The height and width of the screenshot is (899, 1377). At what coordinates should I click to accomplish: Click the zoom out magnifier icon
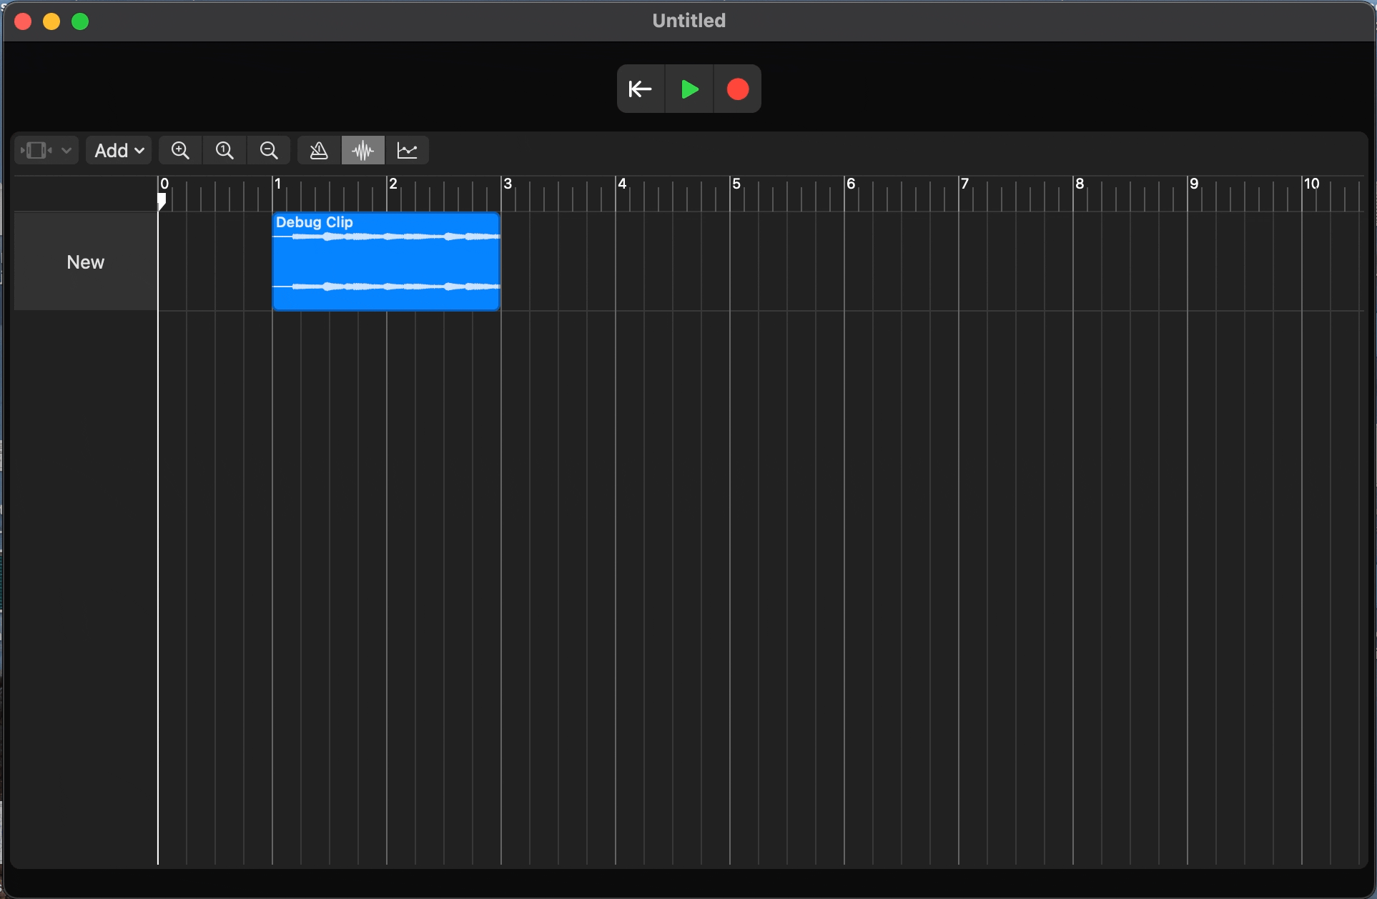point(269,150)
